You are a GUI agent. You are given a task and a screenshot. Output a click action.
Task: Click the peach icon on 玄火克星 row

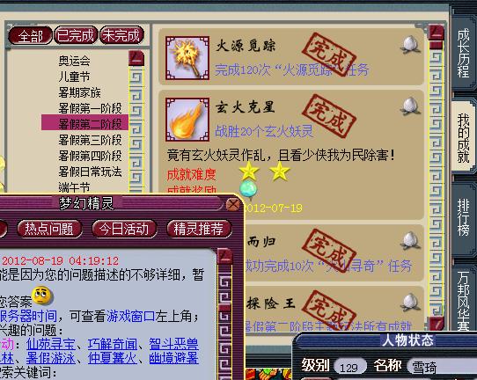411,106
